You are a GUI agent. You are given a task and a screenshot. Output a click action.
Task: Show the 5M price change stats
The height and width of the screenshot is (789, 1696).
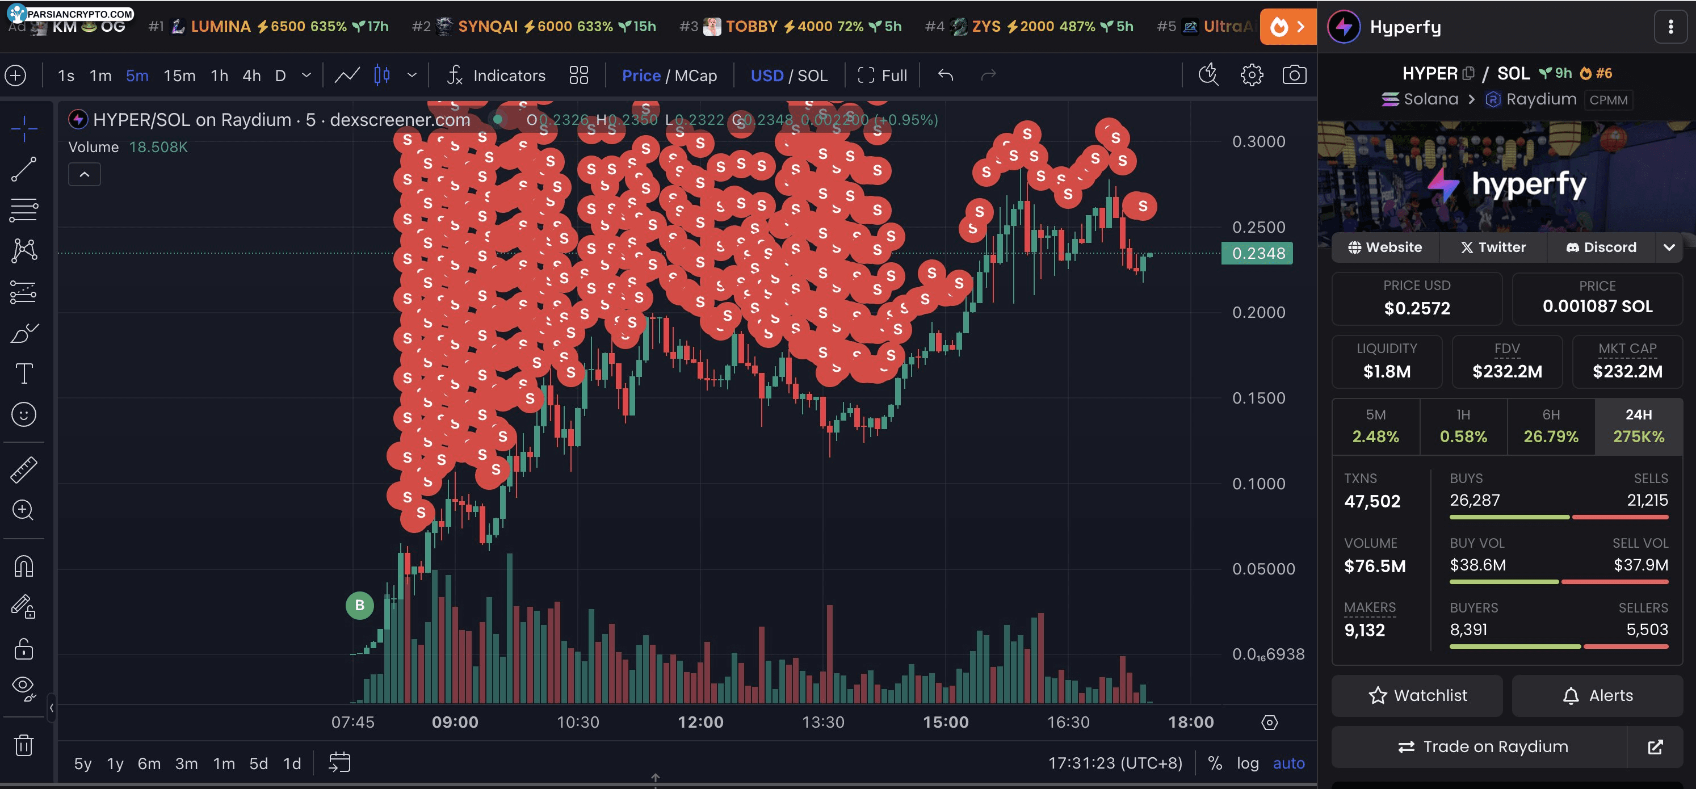coord(1375,426)
